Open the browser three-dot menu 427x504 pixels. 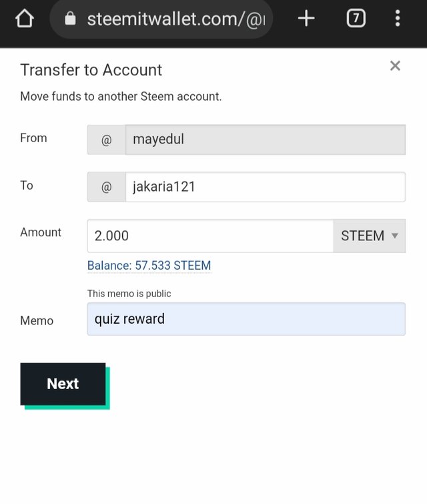coord(398,19)
